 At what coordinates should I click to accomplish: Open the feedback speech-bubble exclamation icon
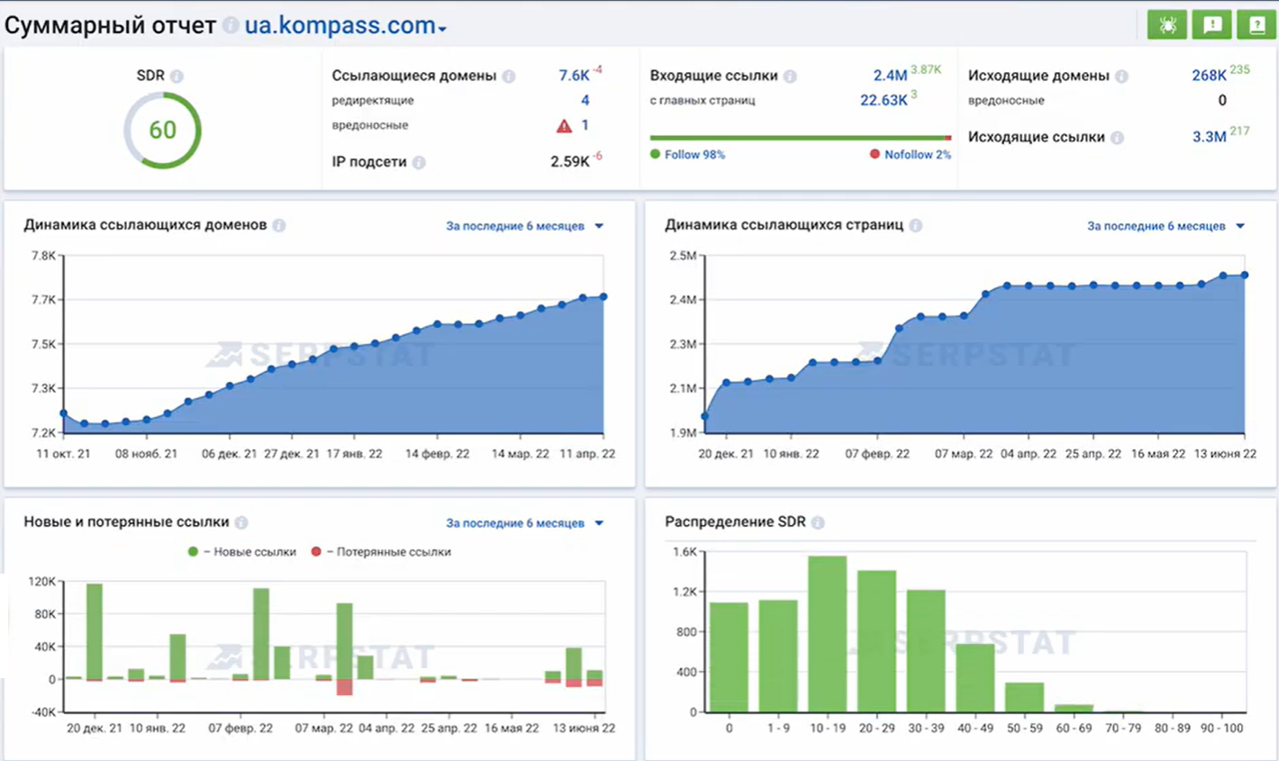1211,25
